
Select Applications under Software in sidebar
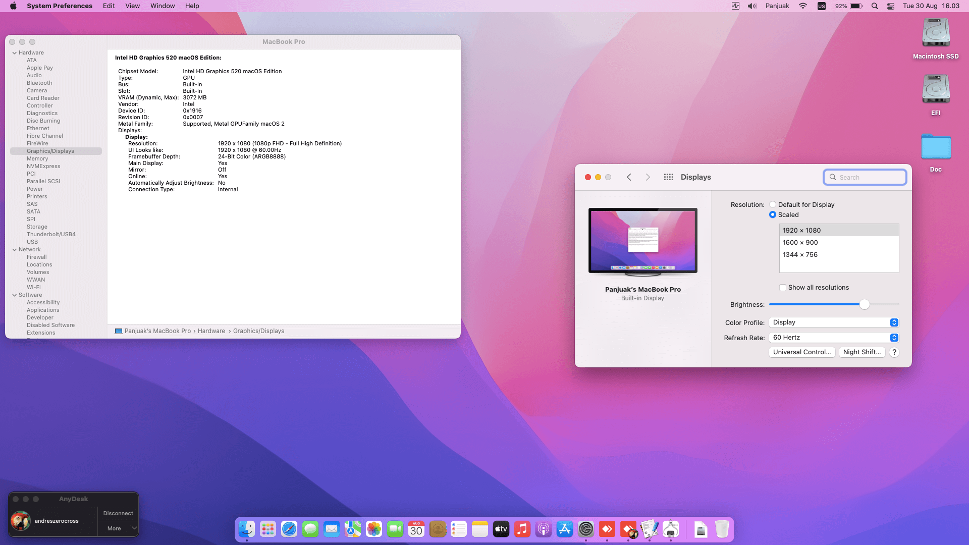(43, 310)
